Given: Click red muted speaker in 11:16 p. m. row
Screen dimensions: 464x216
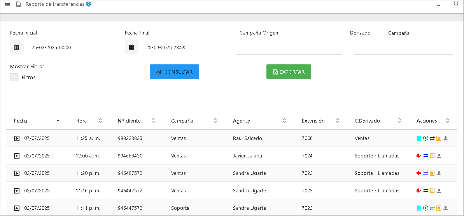Looking at the screenshot, I should point(419,191).
